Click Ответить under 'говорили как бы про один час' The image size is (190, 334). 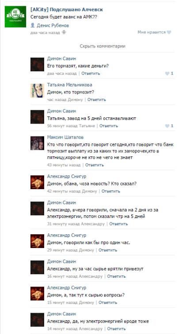[x=108, y=250]
